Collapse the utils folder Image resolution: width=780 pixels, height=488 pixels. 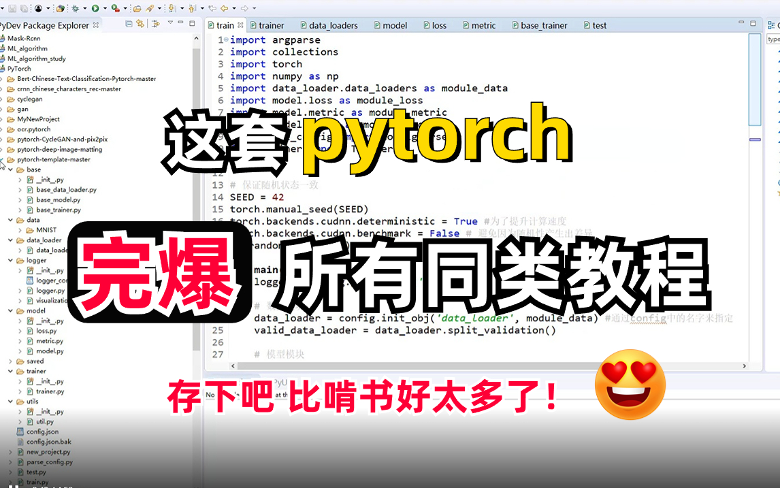pos(10,402)
